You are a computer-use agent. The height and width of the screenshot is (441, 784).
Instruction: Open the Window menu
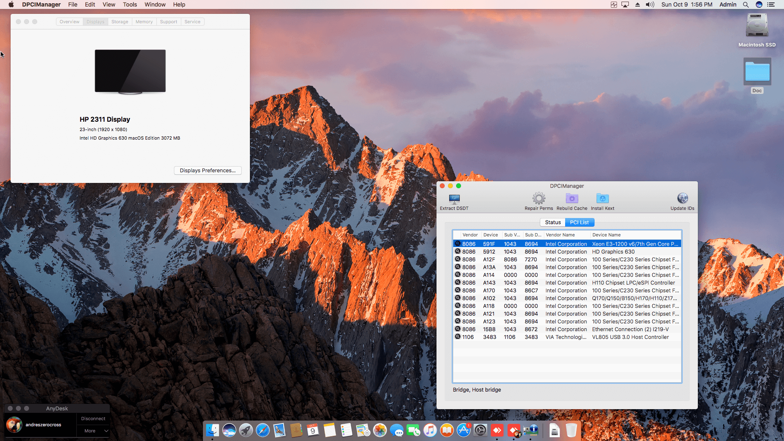[155, 4]
